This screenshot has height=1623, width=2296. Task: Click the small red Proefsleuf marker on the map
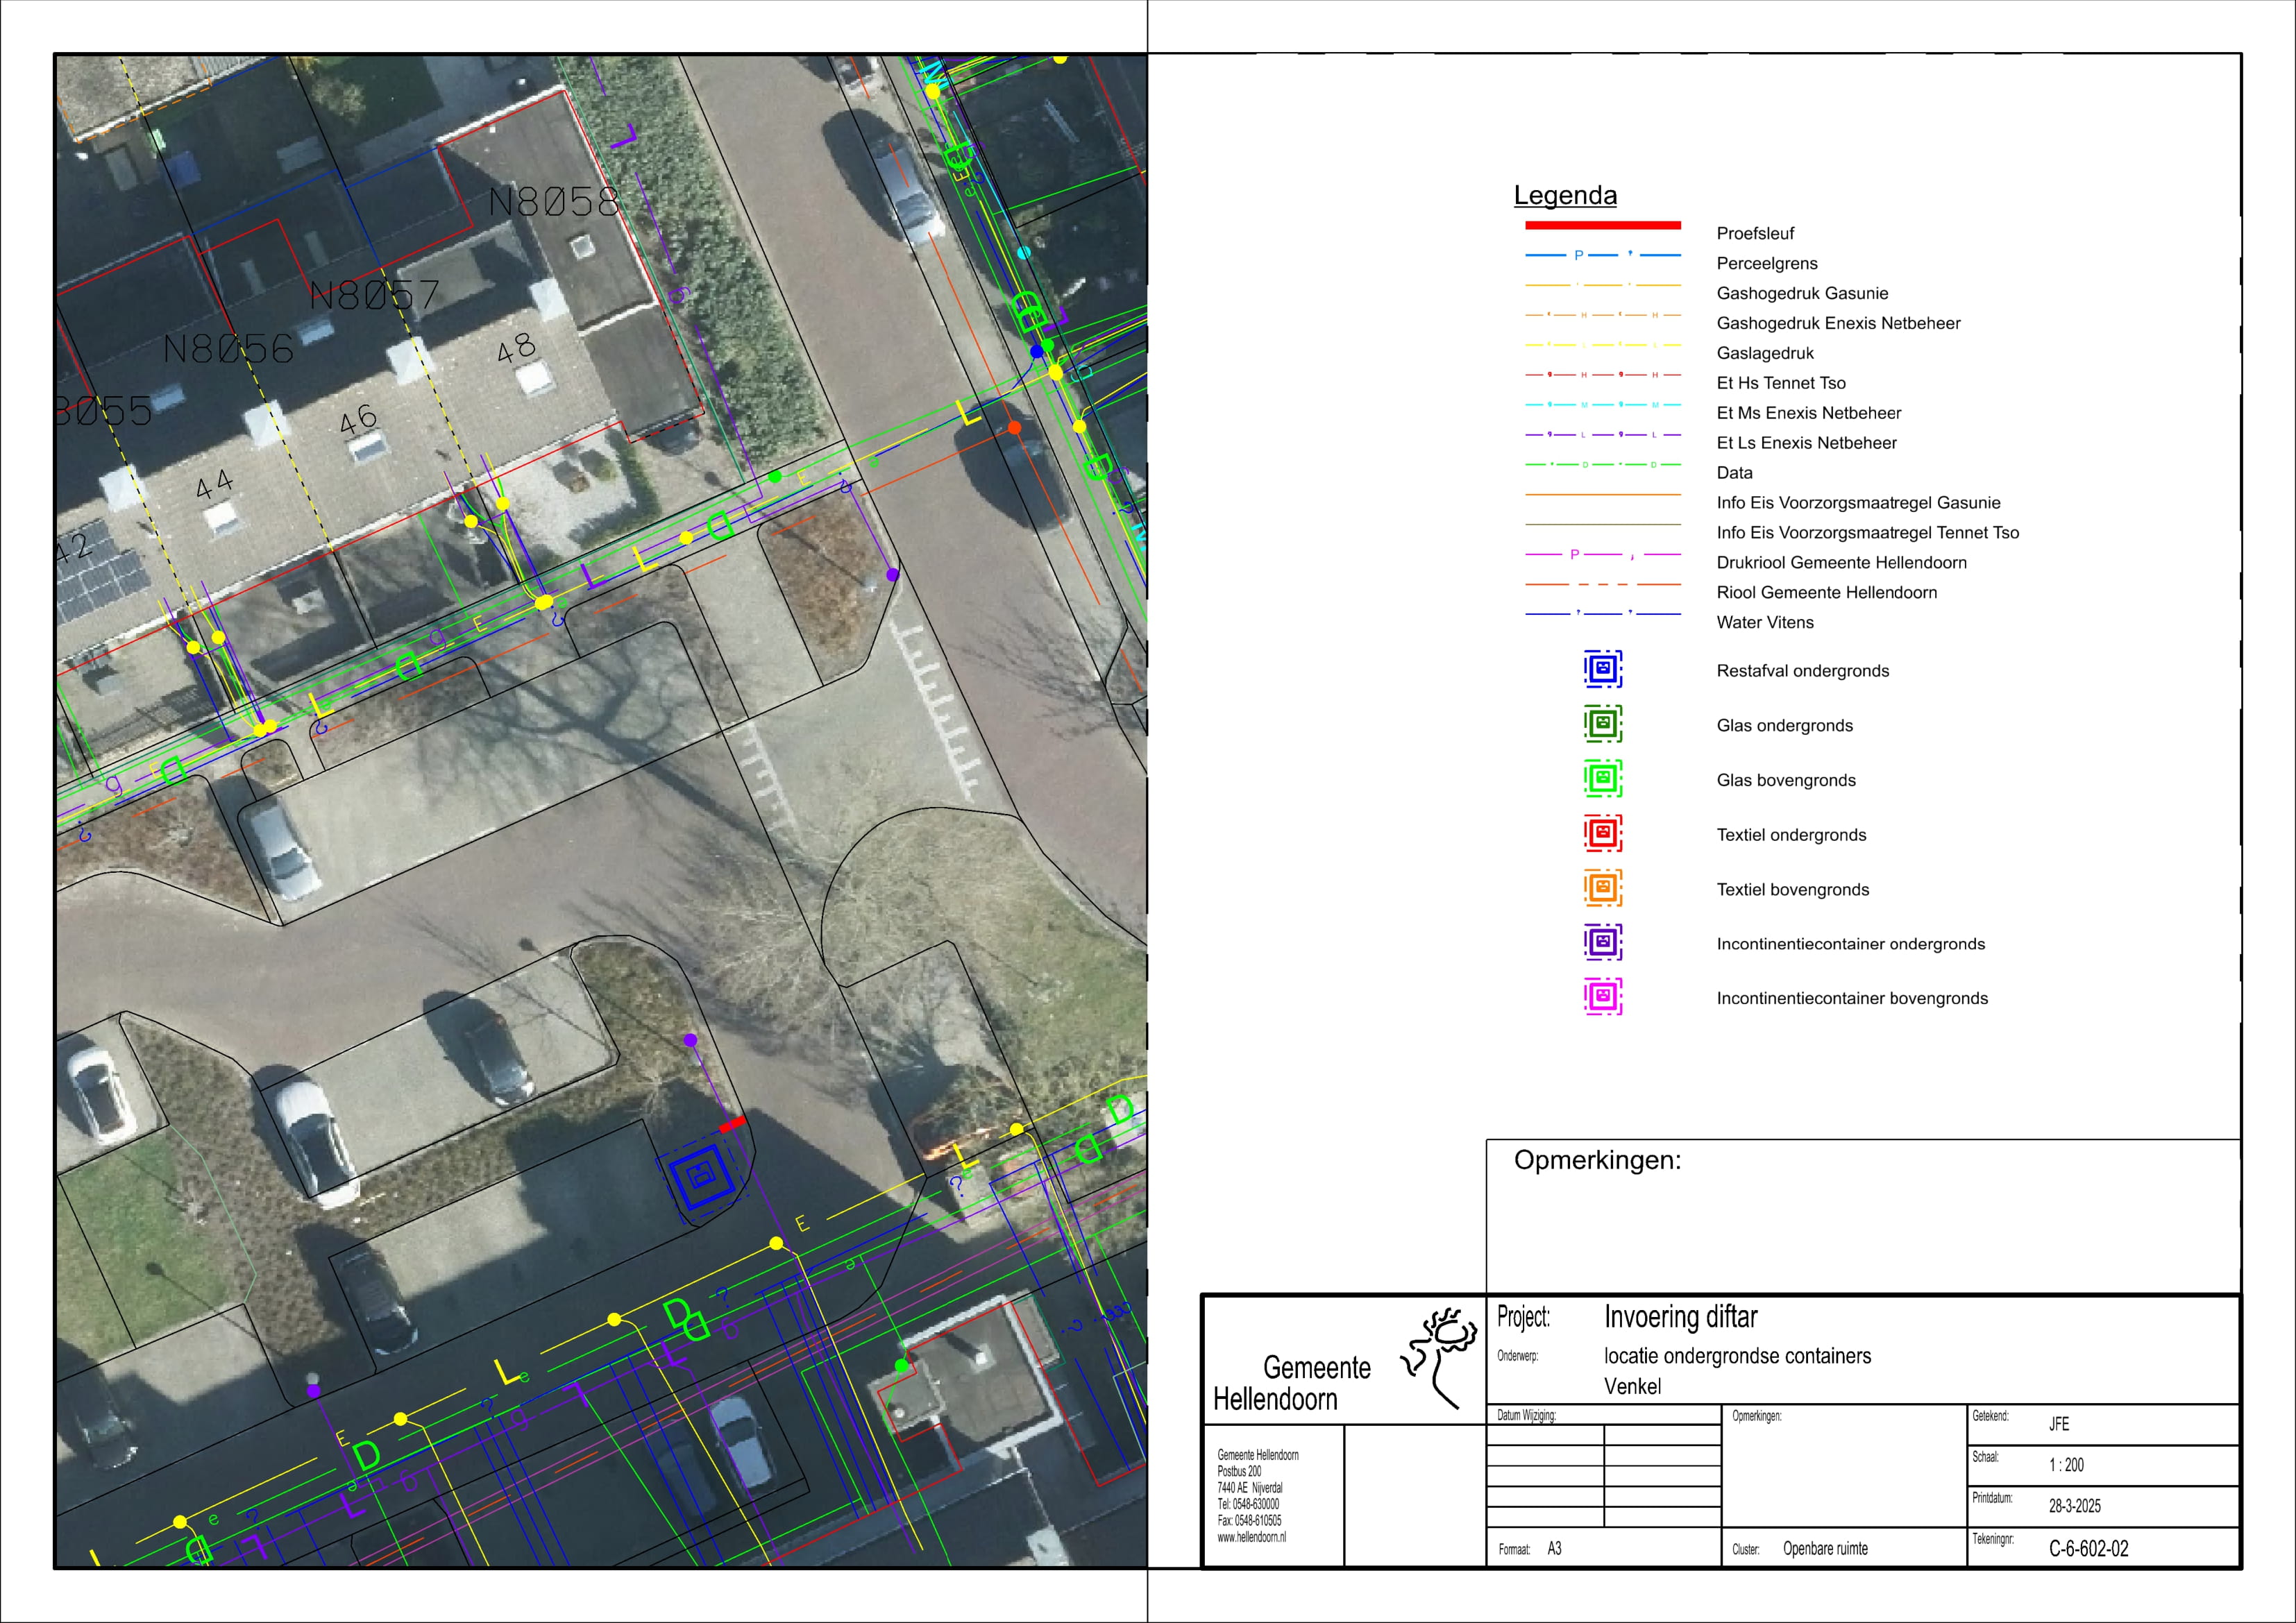(x=732, y=1125)
